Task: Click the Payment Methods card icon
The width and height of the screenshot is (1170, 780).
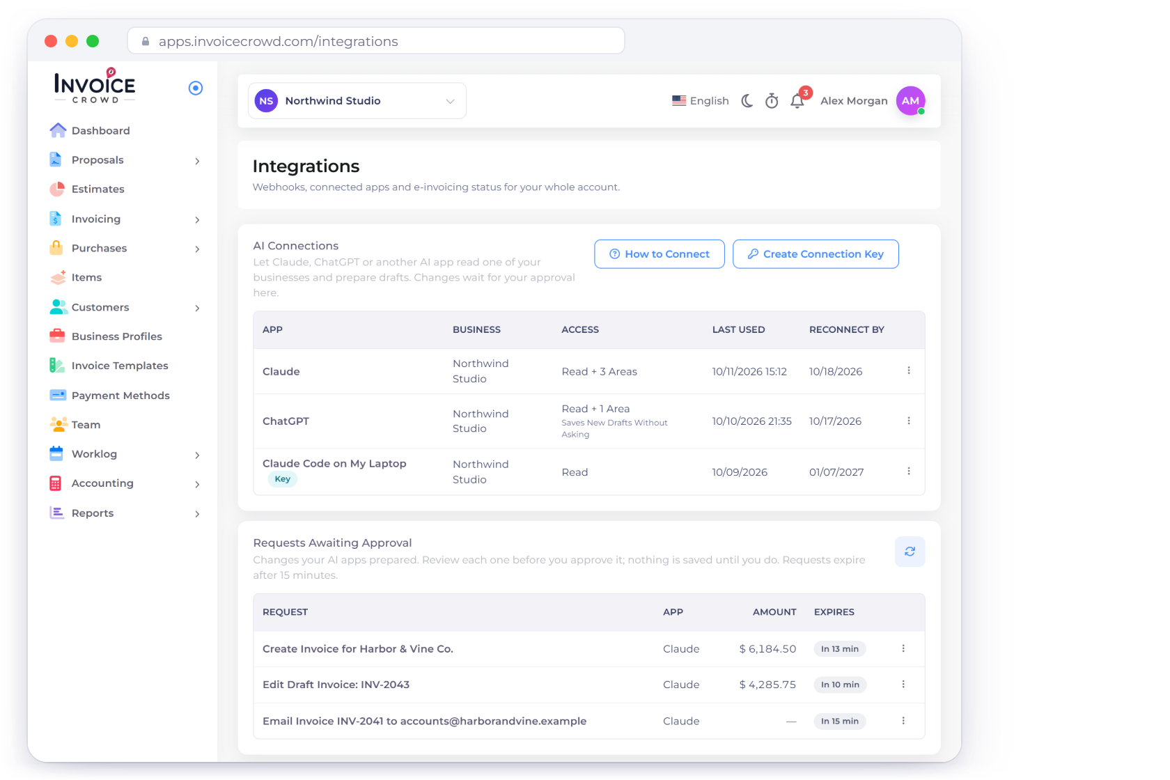Action: (x=58, y=395)
